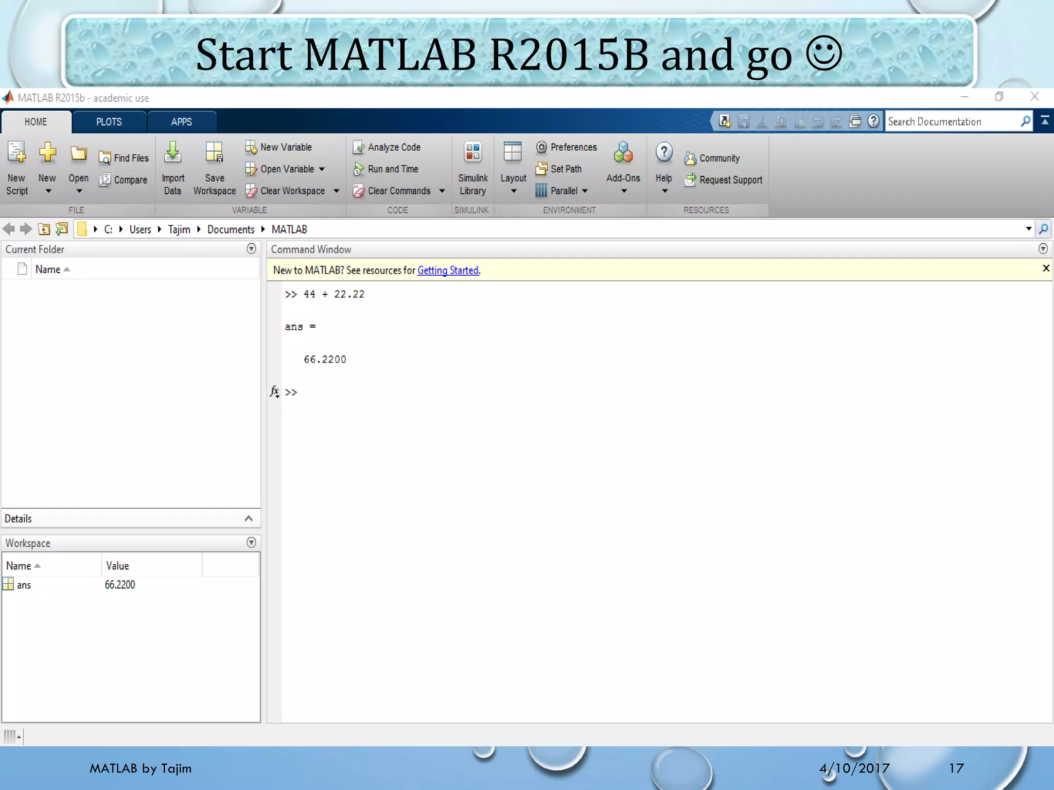The width and height of the screenshot is (1054, 790).
Task: Click the search magnifier in documentation box
Action: point(1026,121)
